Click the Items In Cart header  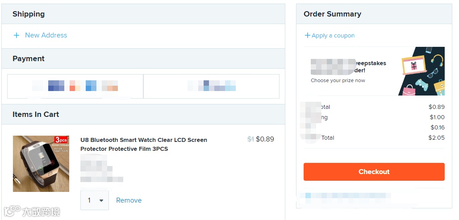36,115
